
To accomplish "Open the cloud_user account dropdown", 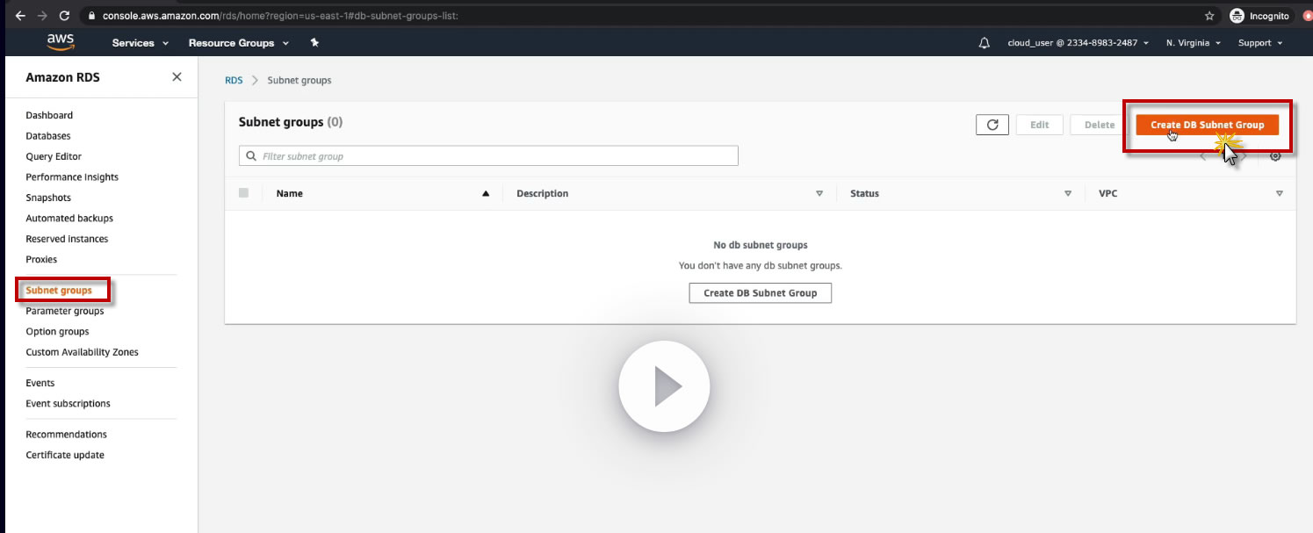I will pos(1078,43).
